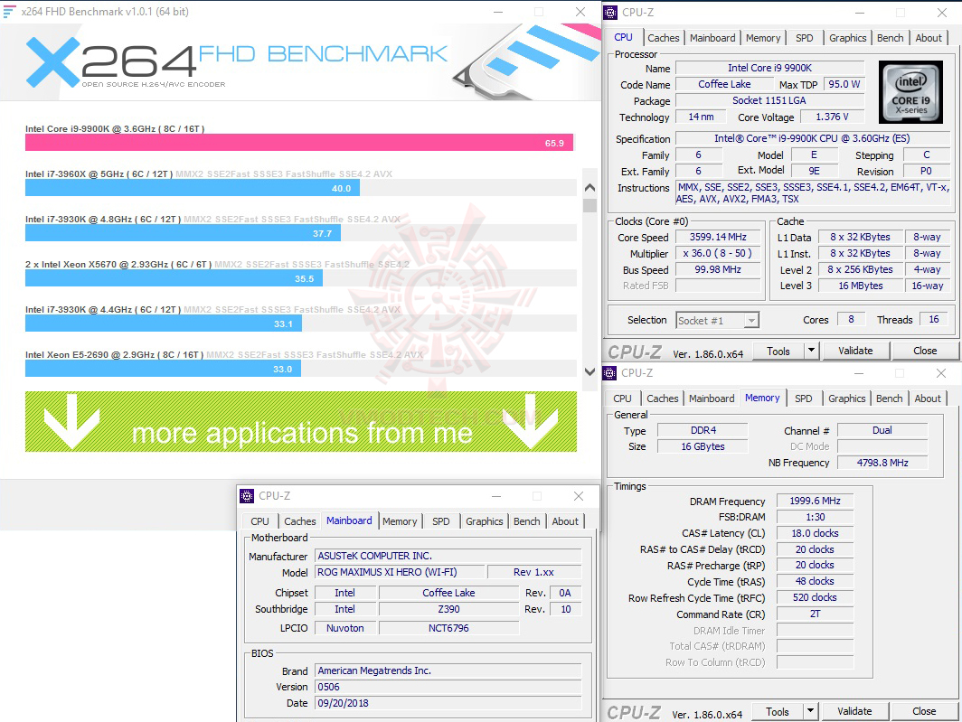The width and height of the screenshot is (962, 722).
Task: Click the CAS# Latency value 18.0 clocks
Action: (x=815, y=533)
